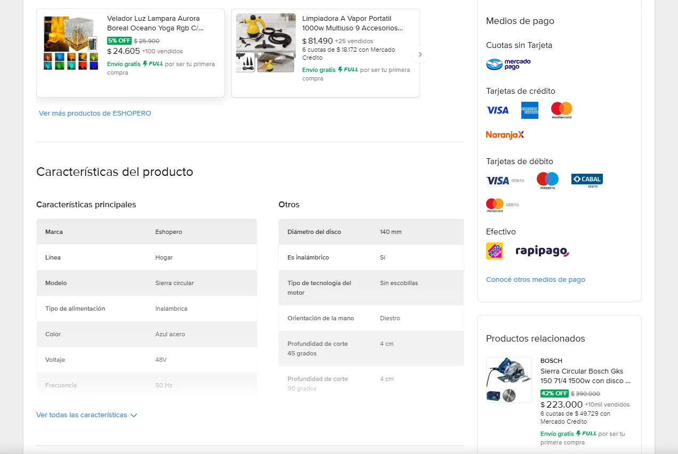Viewport: 678px width, 454px height.
Task: Click the Aurora lamp product thumbnail
Action: [71, 43]
